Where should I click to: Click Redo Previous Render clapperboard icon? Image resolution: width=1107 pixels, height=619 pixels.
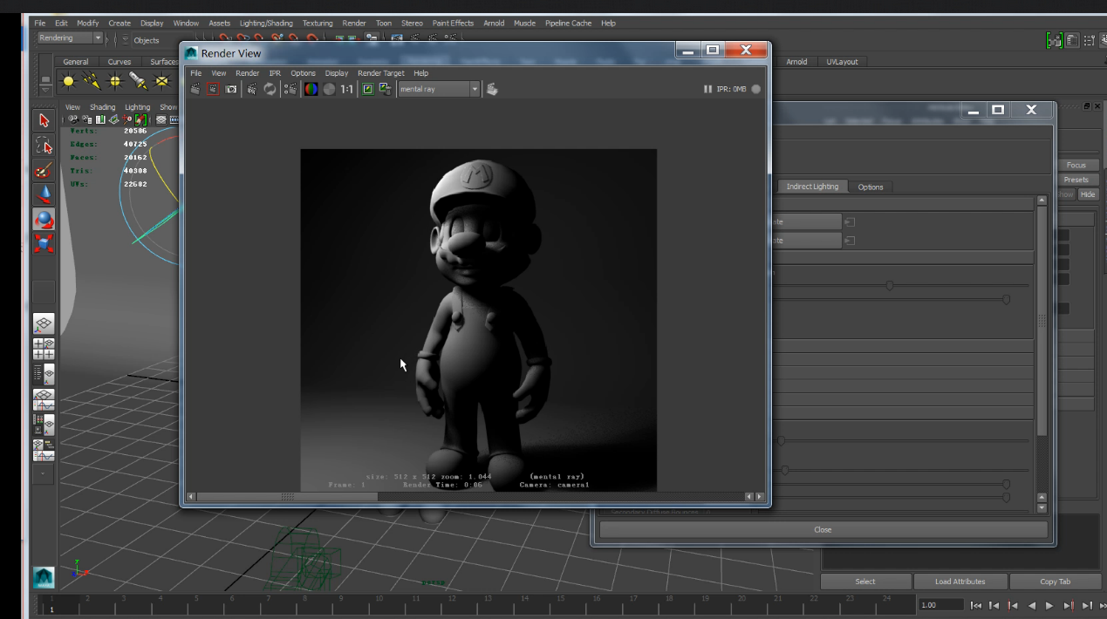point(195,89)
